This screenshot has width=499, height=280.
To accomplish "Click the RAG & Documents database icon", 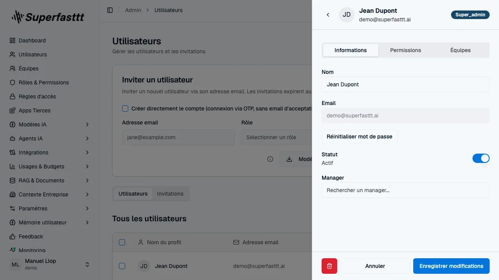I will click(x=12, y=180).
